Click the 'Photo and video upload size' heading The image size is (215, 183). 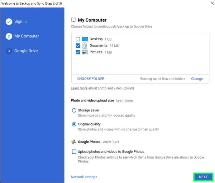coord(93,101)
